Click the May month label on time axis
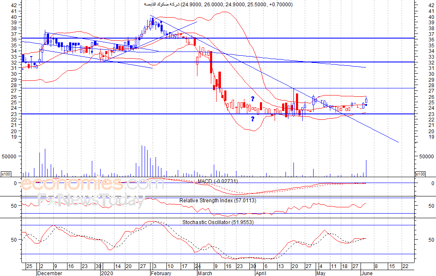436x276 pixels. coord(321,273)
